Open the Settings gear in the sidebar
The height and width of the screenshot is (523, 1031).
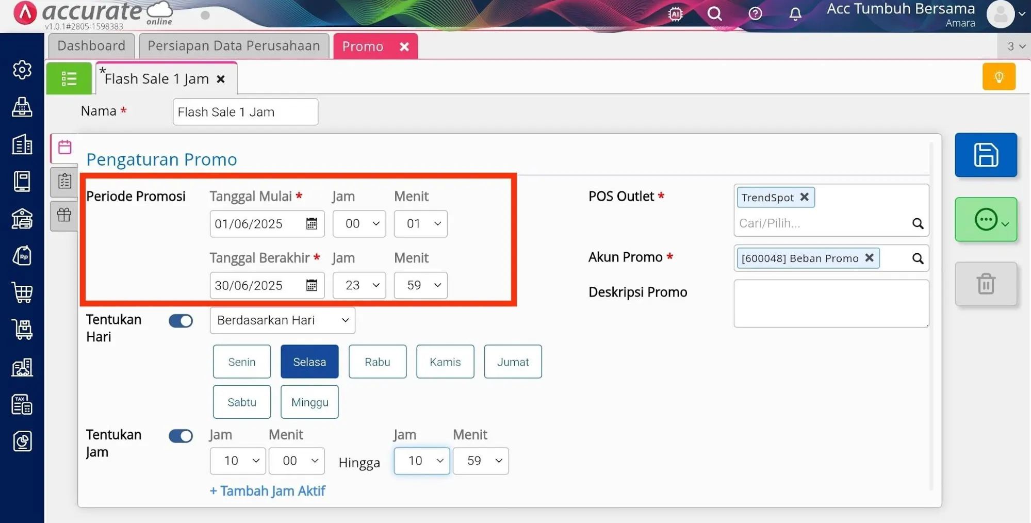tap(22, 70)
